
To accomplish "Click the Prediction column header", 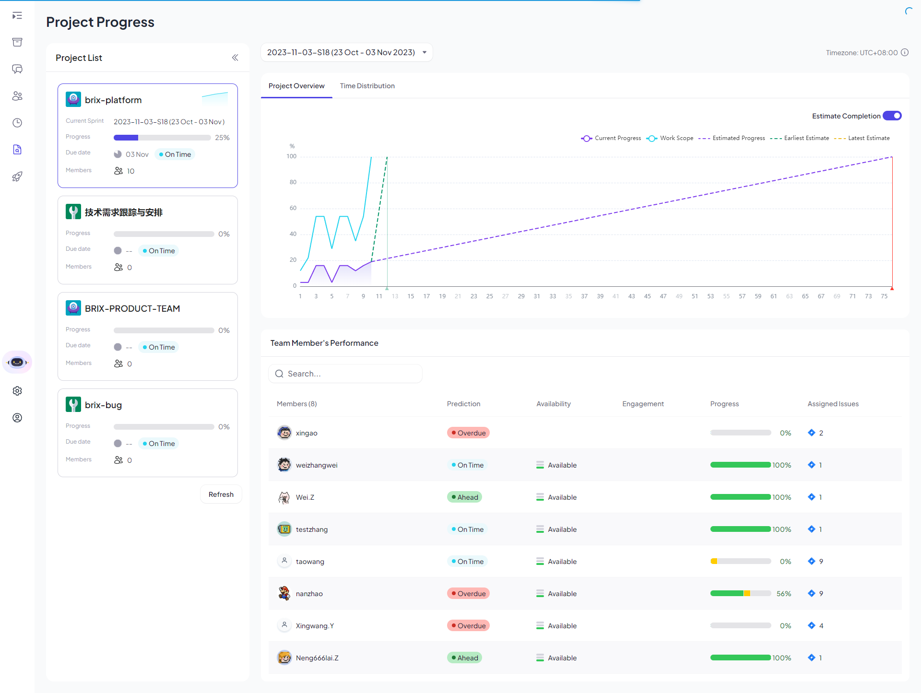I will [463, 404].
